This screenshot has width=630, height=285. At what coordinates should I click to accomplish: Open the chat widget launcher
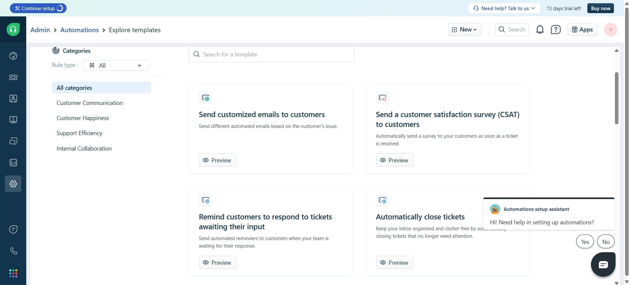603,265
